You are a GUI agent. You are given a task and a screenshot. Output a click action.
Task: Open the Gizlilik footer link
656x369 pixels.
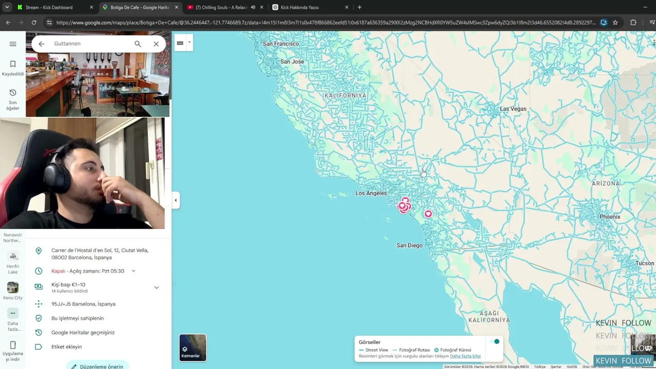coord(572,367)
